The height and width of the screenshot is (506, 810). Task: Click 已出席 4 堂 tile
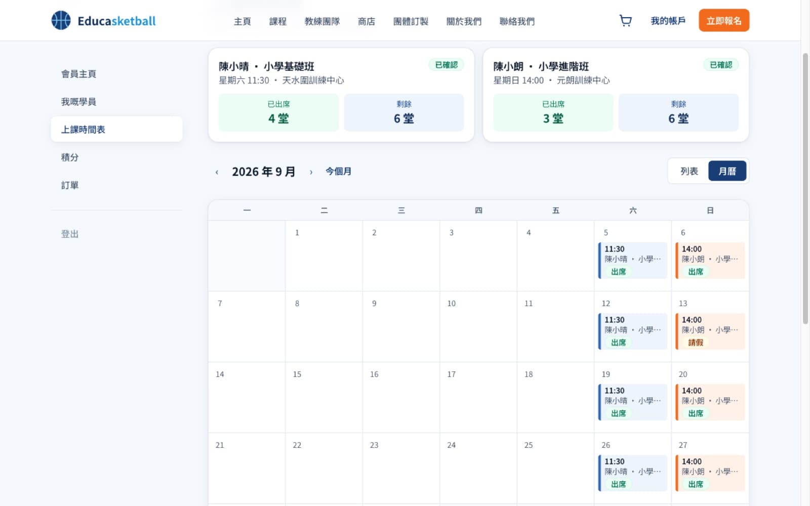(x=278, y=112)
